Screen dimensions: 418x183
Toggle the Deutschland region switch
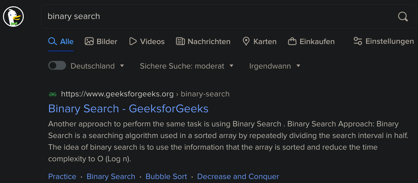(57, 65)
